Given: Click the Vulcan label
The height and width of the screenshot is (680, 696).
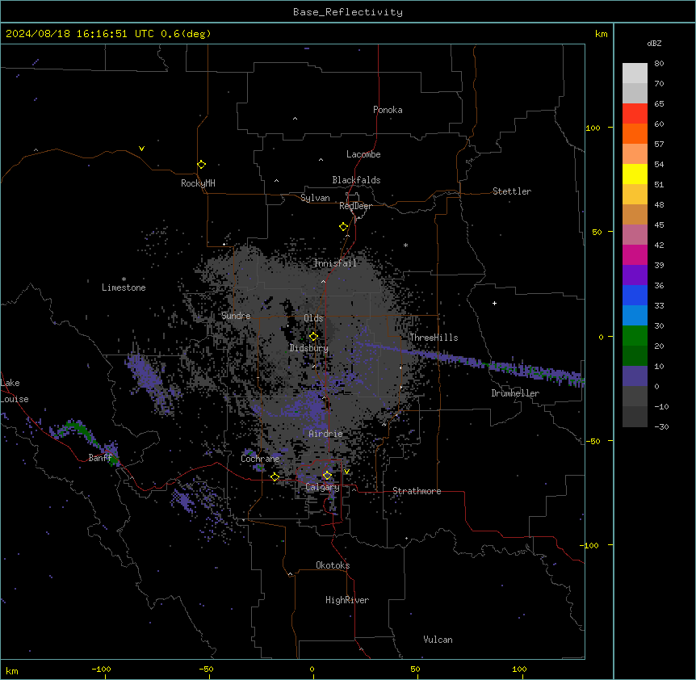Looking at the screenshot, I should point(438,640).
